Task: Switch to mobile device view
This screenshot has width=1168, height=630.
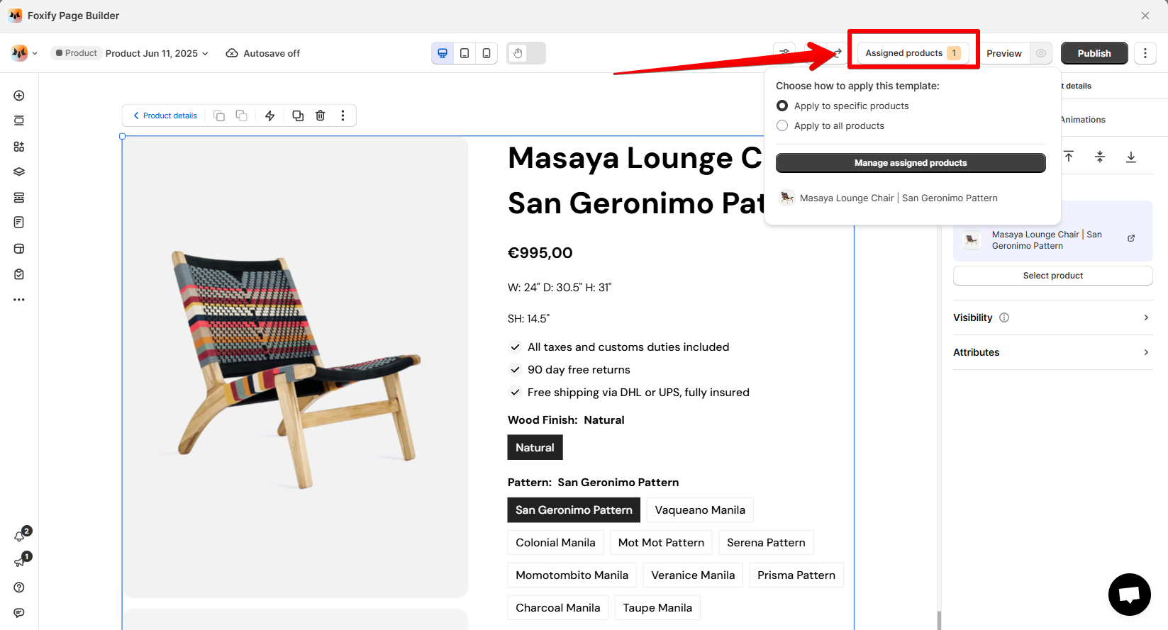Action: coord(486,53)
